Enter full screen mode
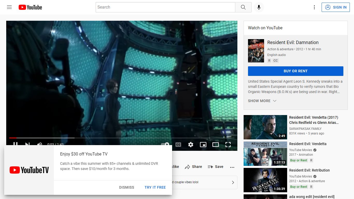 228,145
